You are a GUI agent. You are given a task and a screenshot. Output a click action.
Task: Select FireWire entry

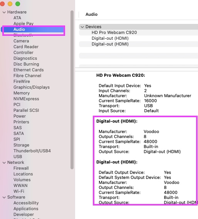(22, 81)
